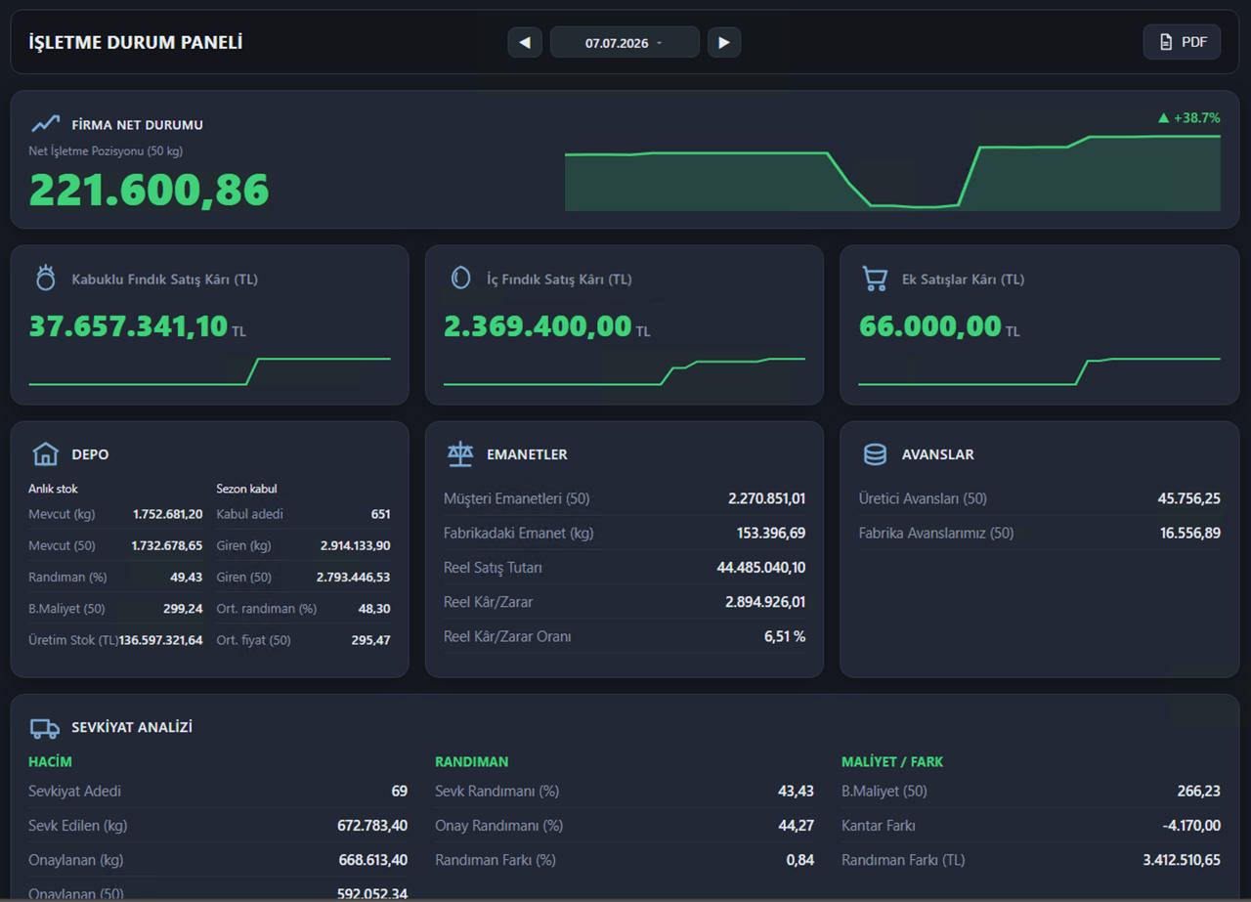Click the Reel Kâr/Zarar Oranı row
The width and height of the screenshot is (1251, 902).
point(625,636)
